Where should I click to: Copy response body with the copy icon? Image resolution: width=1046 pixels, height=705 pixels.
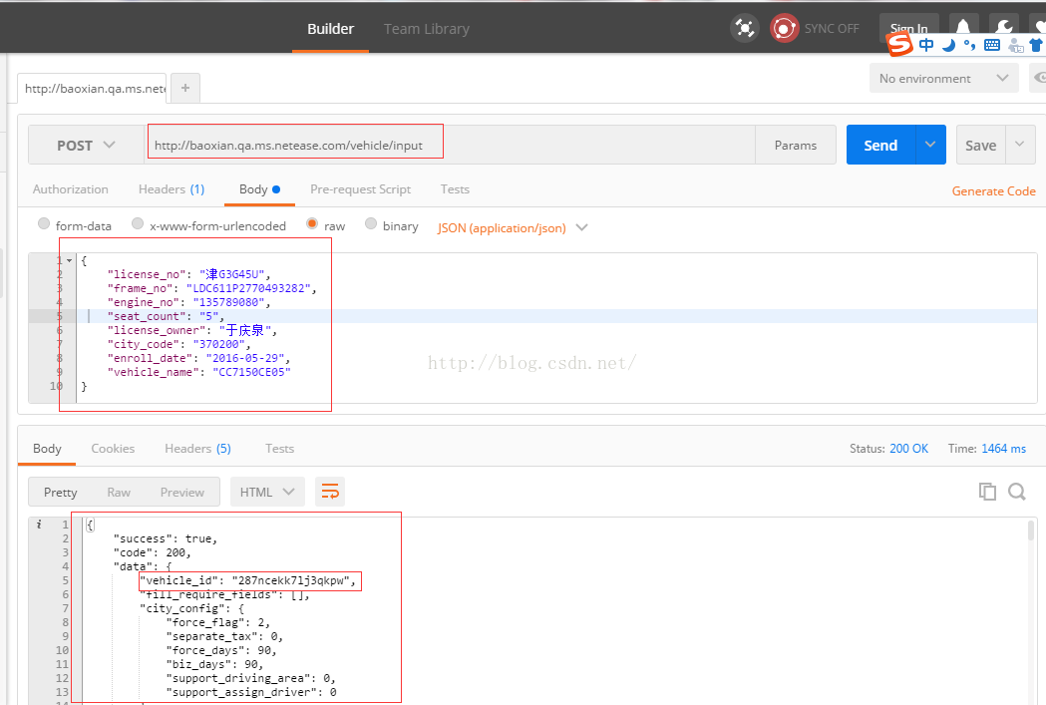pos(987,492)
